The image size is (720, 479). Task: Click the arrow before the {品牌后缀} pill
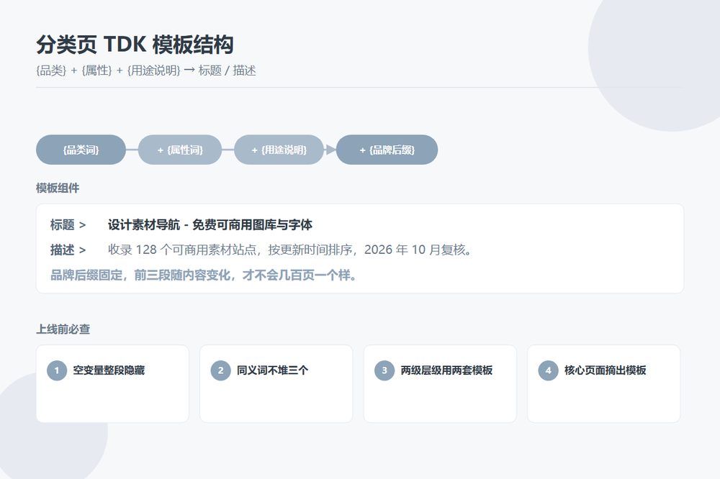(x=330, y=150)
